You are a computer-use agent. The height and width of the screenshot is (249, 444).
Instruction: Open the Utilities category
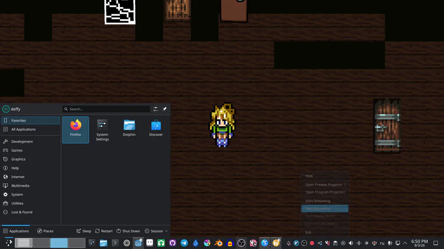point(31,203)
